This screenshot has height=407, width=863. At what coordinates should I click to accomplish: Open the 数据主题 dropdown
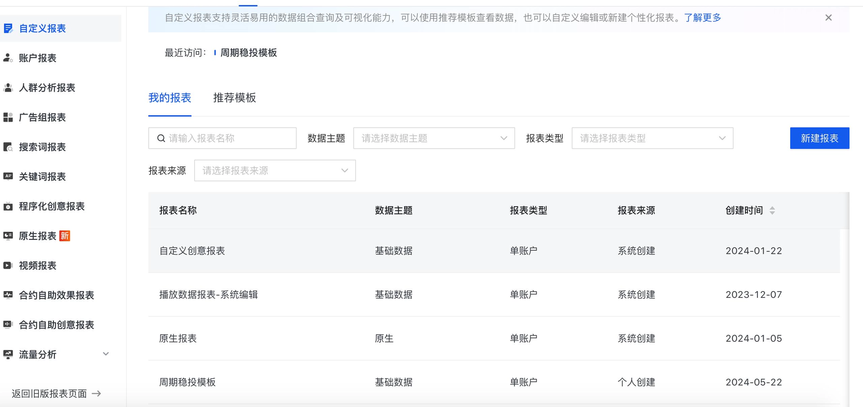tap(434, 138)
